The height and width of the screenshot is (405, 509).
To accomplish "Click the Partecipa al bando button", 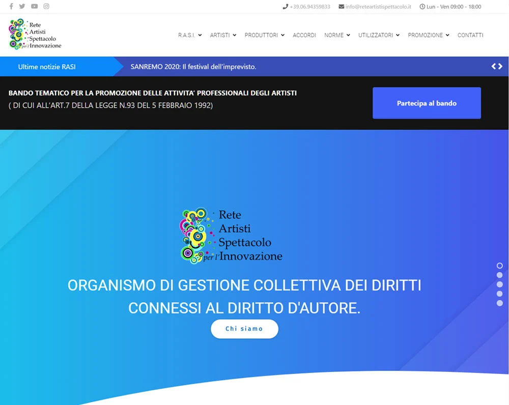I will coord(427,103).
